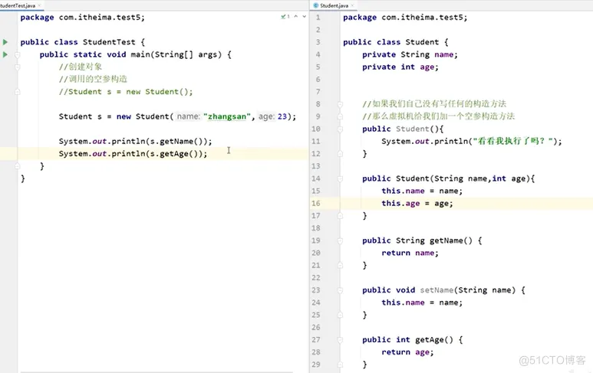Viewport: 593px width, 373px height.
Task: Click the 'this.age = age;' line 16
Action: [x=417, y=203]
